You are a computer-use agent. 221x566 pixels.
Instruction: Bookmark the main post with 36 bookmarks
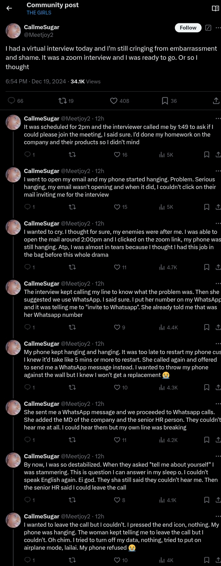point(165,101)
